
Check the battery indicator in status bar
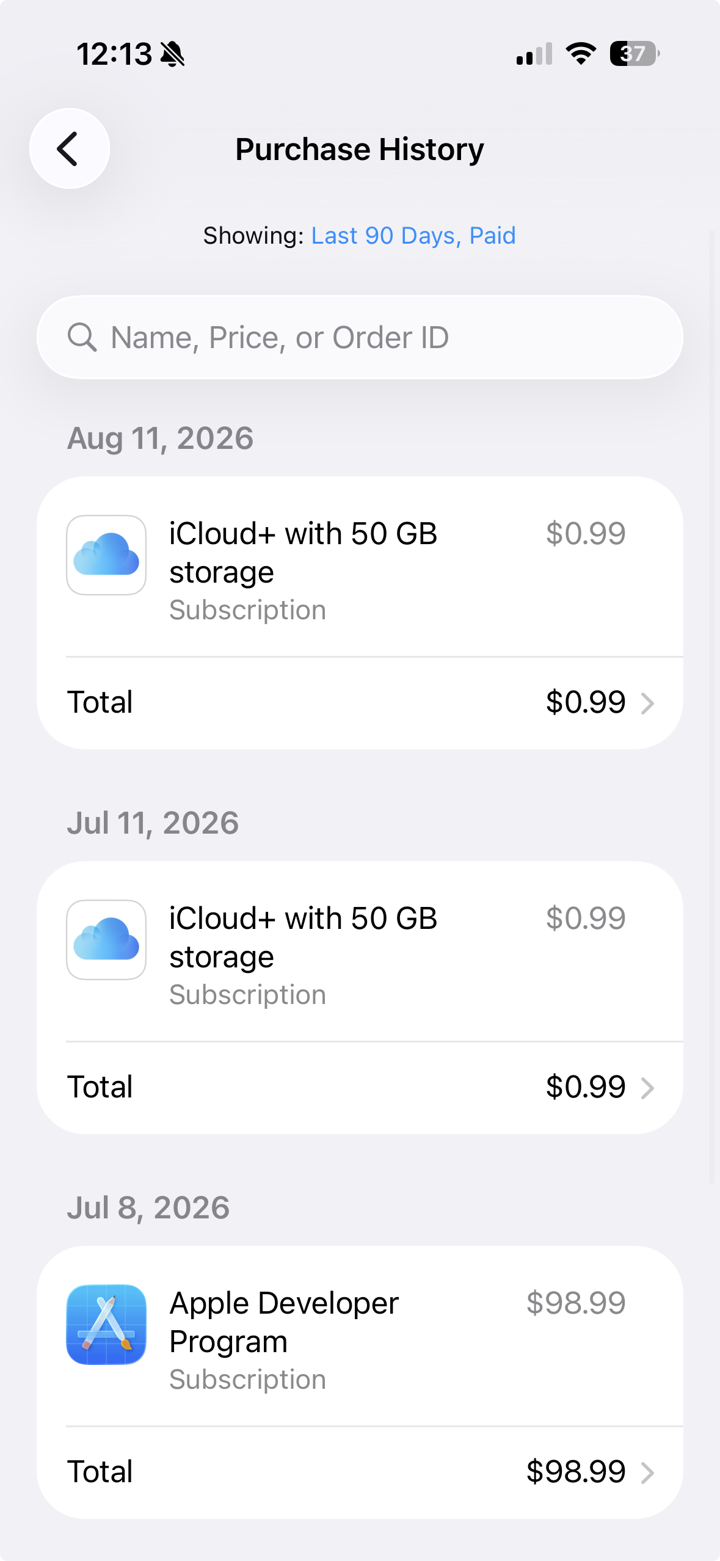click(x=635, y=54)
